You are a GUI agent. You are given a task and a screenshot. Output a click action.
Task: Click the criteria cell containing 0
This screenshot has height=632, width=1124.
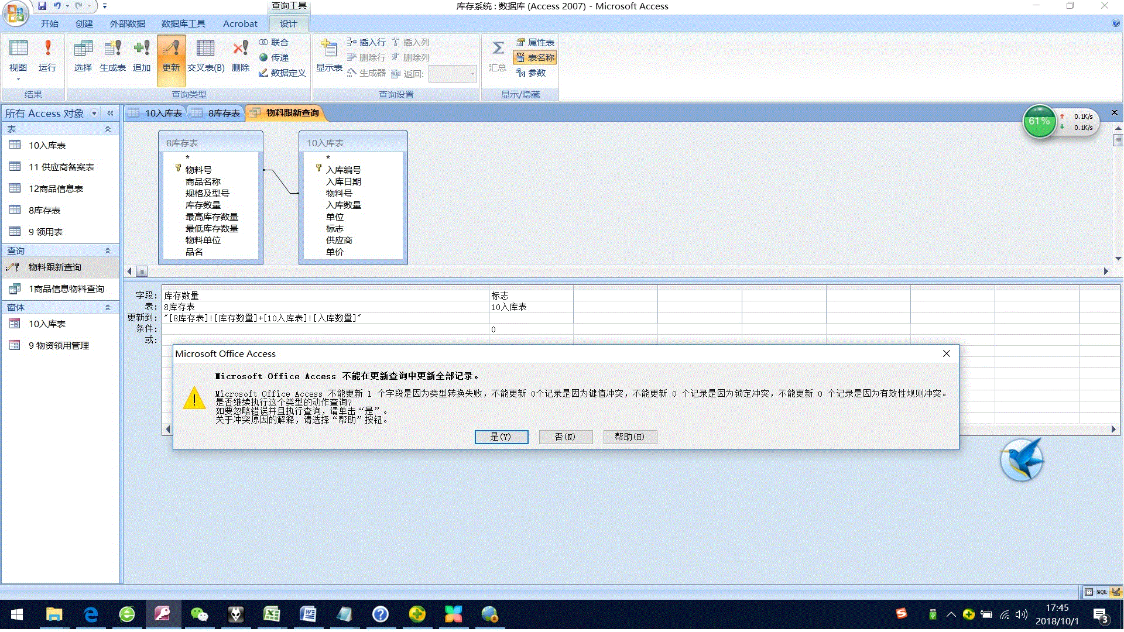point(531,329)
